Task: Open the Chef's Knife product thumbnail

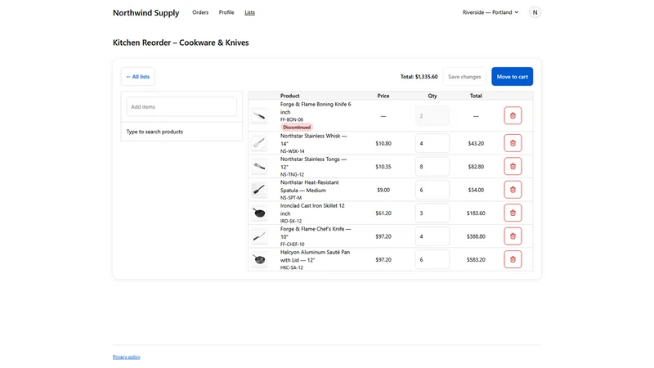Action: pos(259,236)
